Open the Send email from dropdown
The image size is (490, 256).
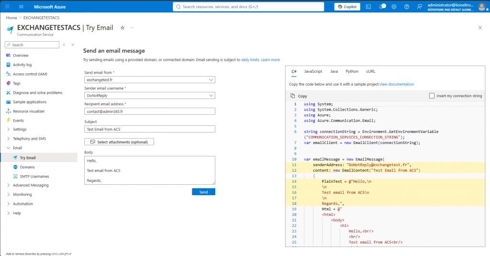click(x=150, y=80)
